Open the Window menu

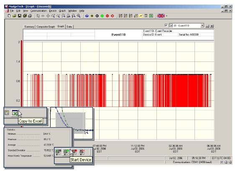click(72, 11)
